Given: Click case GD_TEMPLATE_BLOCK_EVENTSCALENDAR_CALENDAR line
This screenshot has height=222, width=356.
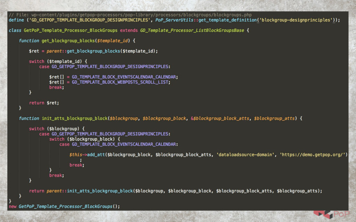Looking at the screenshot, I should pos(119,145).
